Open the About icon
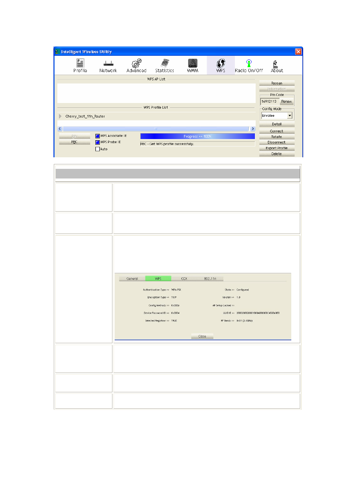The image size is (354, 502). [276, 64]
